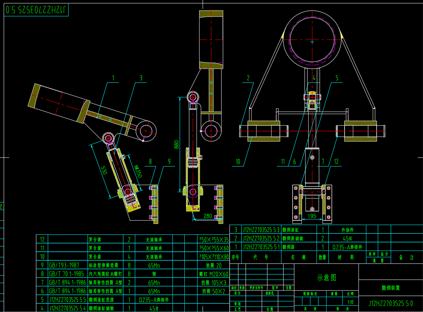423x312 pixels.
Task: Click the 材料 column header
Action: pos(346,257)
